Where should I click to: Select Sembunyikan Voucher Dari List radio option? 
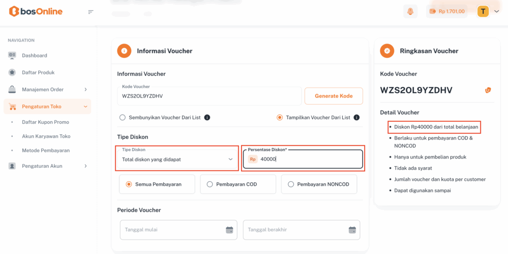pos(123,117)
